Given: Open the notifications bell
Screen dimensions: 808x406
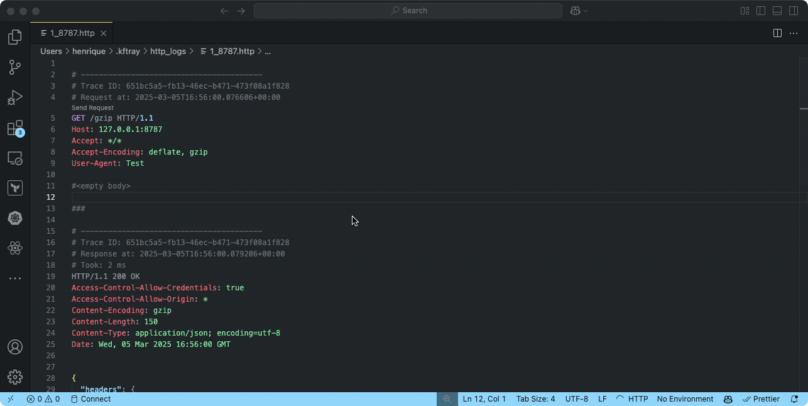Looking at the screenshot, I should 794,398.
